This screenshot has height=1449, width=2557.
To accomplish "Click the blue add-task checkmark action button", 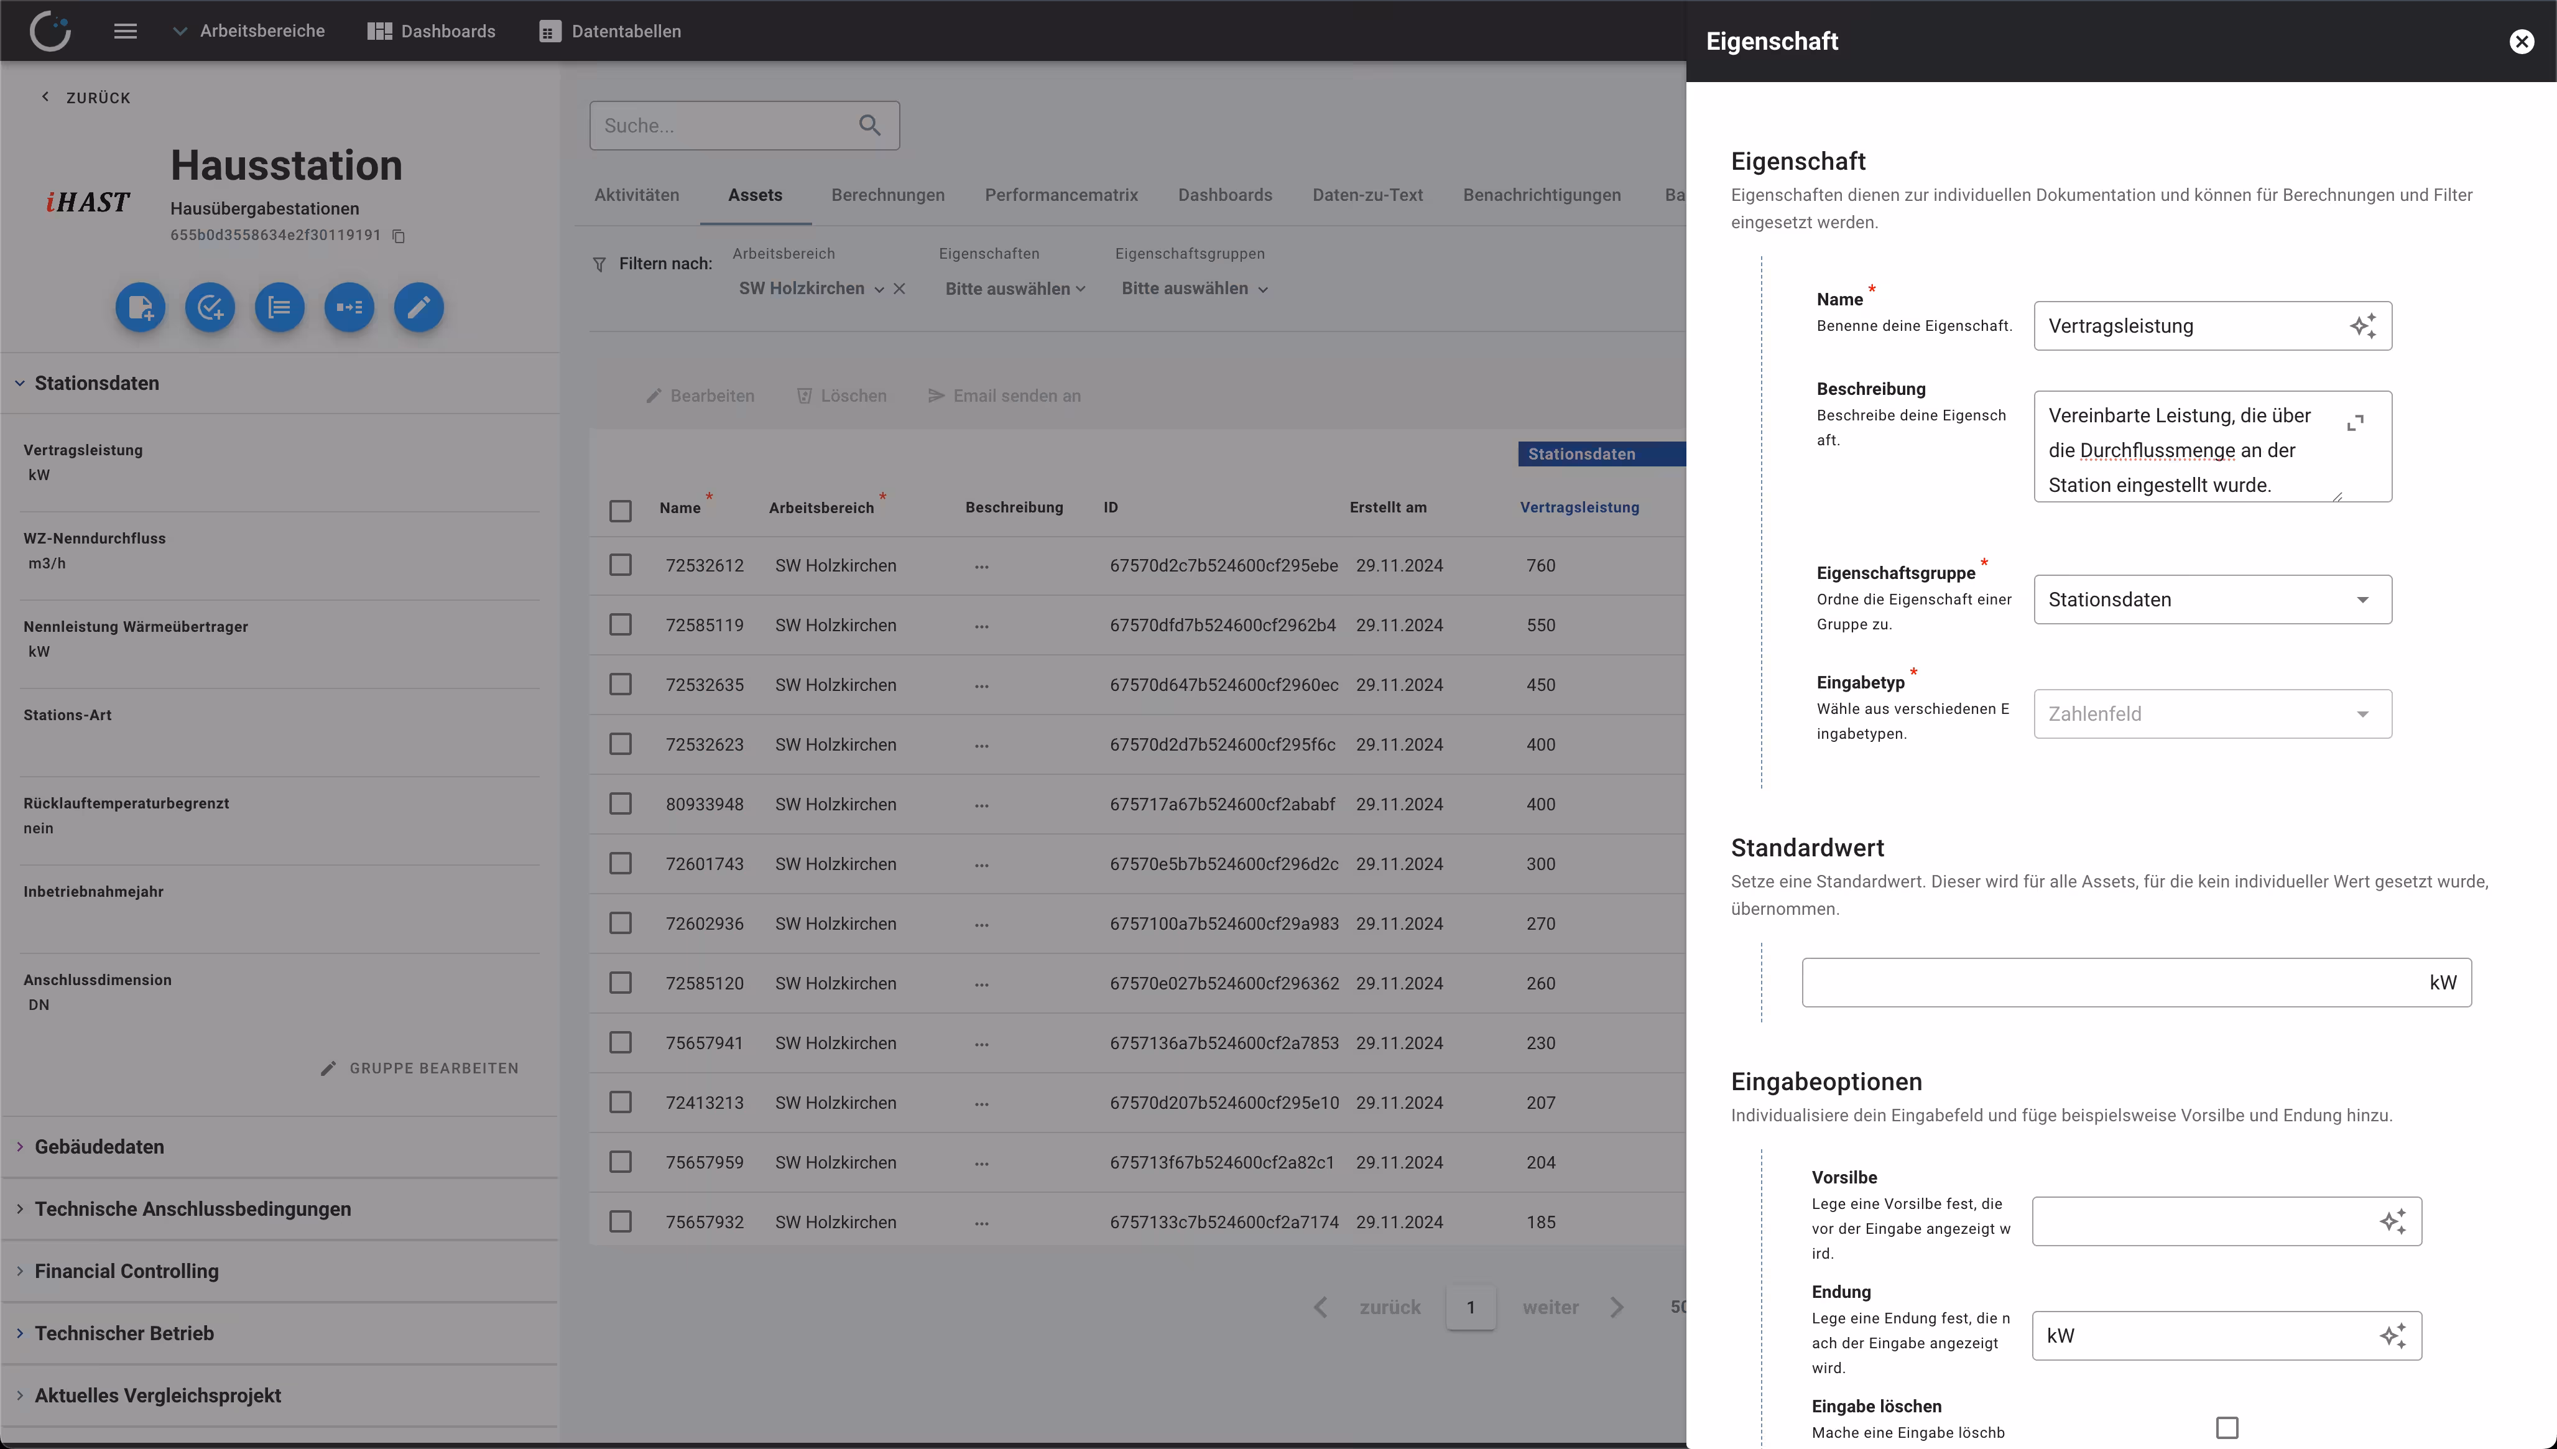I will (210, 307).
